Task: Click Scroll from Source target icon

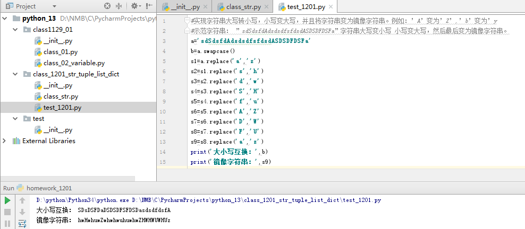Action: tap(107, 6)
